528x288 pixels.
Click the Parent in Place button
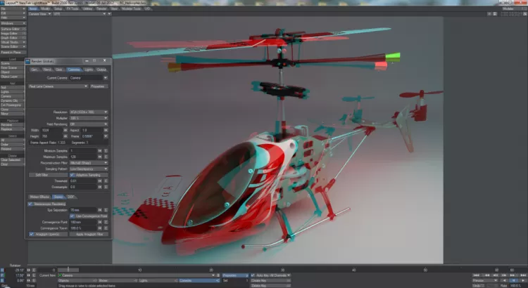[x=13, y=53]
